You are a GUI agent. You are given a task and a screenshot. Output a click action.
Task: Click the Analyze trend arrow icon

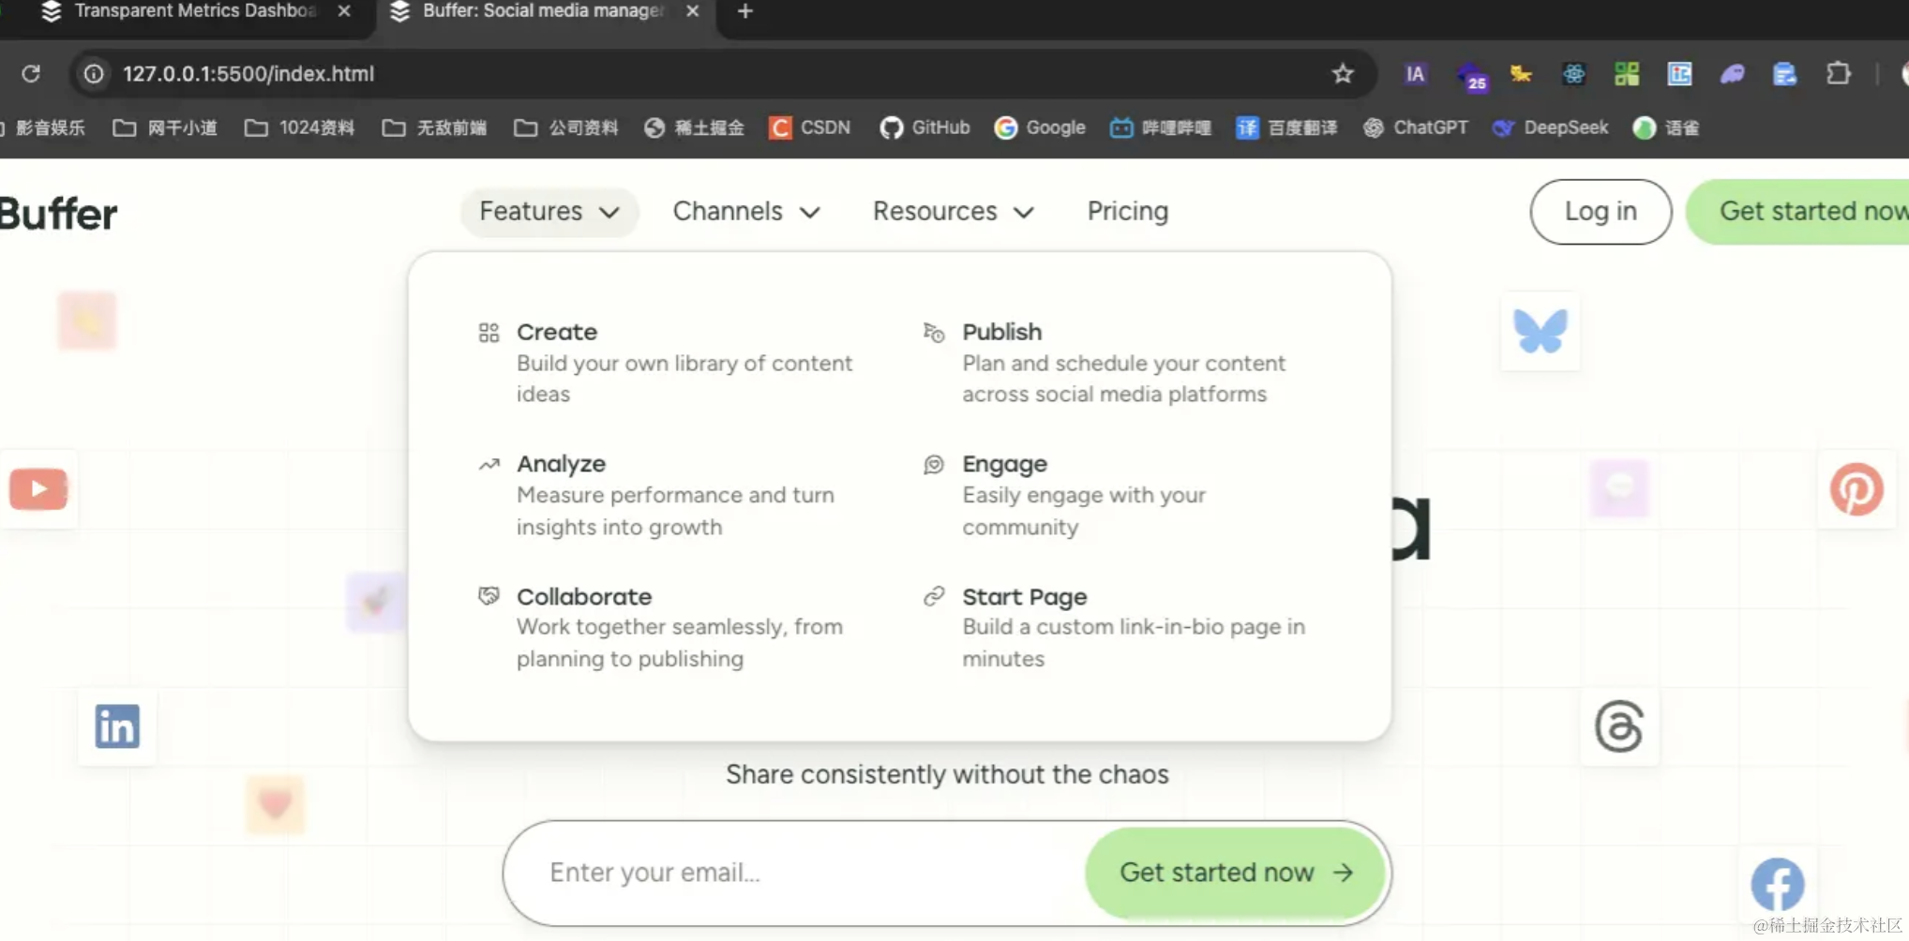[489, 465]
